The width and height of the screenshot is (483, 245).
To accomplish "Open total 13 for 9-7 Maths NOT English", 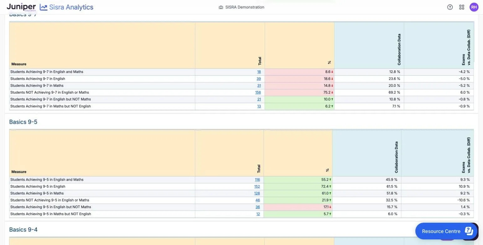I will 259,106.
